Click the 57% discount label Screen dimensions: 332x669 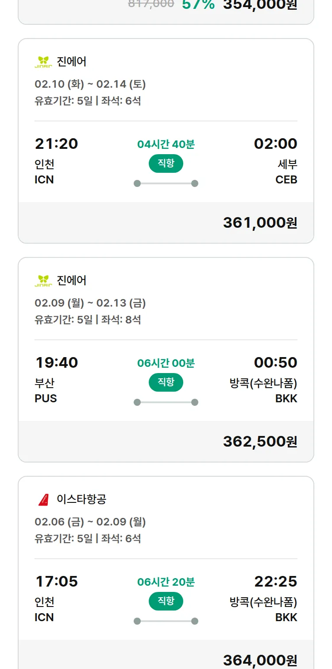[198, 5]
